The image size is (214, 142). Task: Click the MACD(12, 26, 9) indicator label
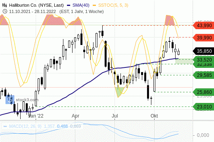pos(25,126)
